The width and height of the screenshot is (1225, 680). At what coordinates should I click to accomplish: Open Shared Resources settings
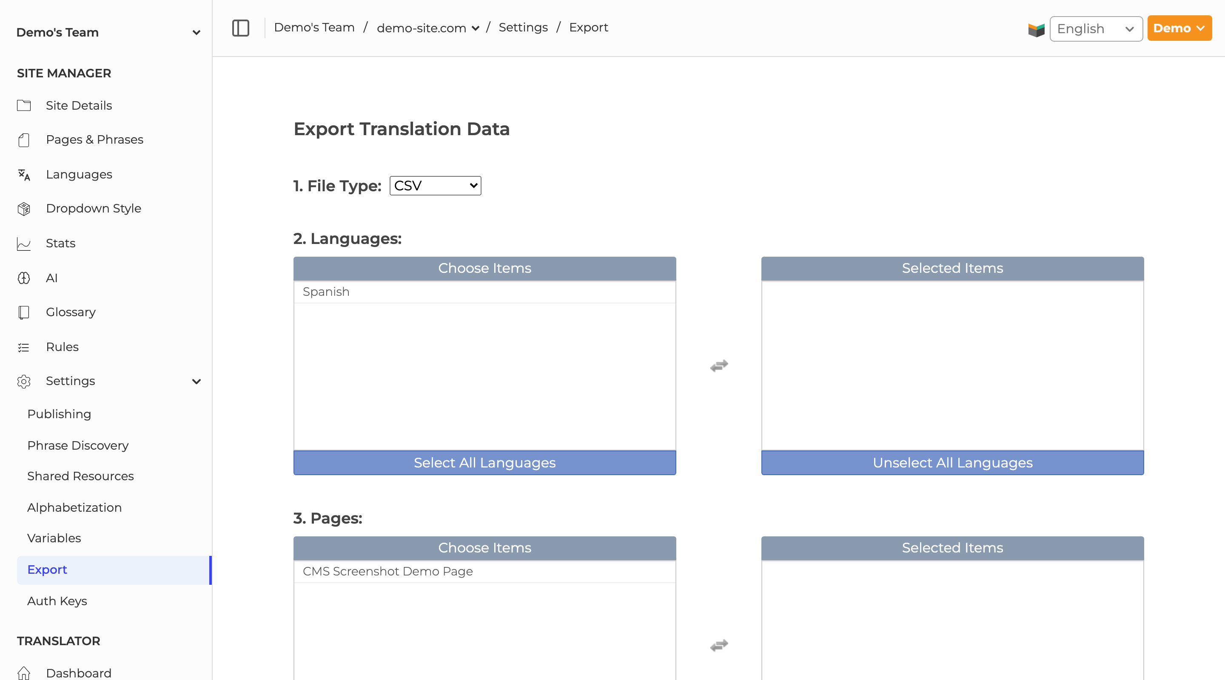tap(80, 476)
